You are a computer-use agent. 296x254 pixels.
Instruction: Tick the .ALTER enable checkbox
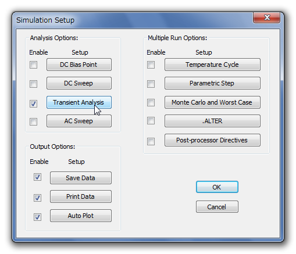point(151,121)
